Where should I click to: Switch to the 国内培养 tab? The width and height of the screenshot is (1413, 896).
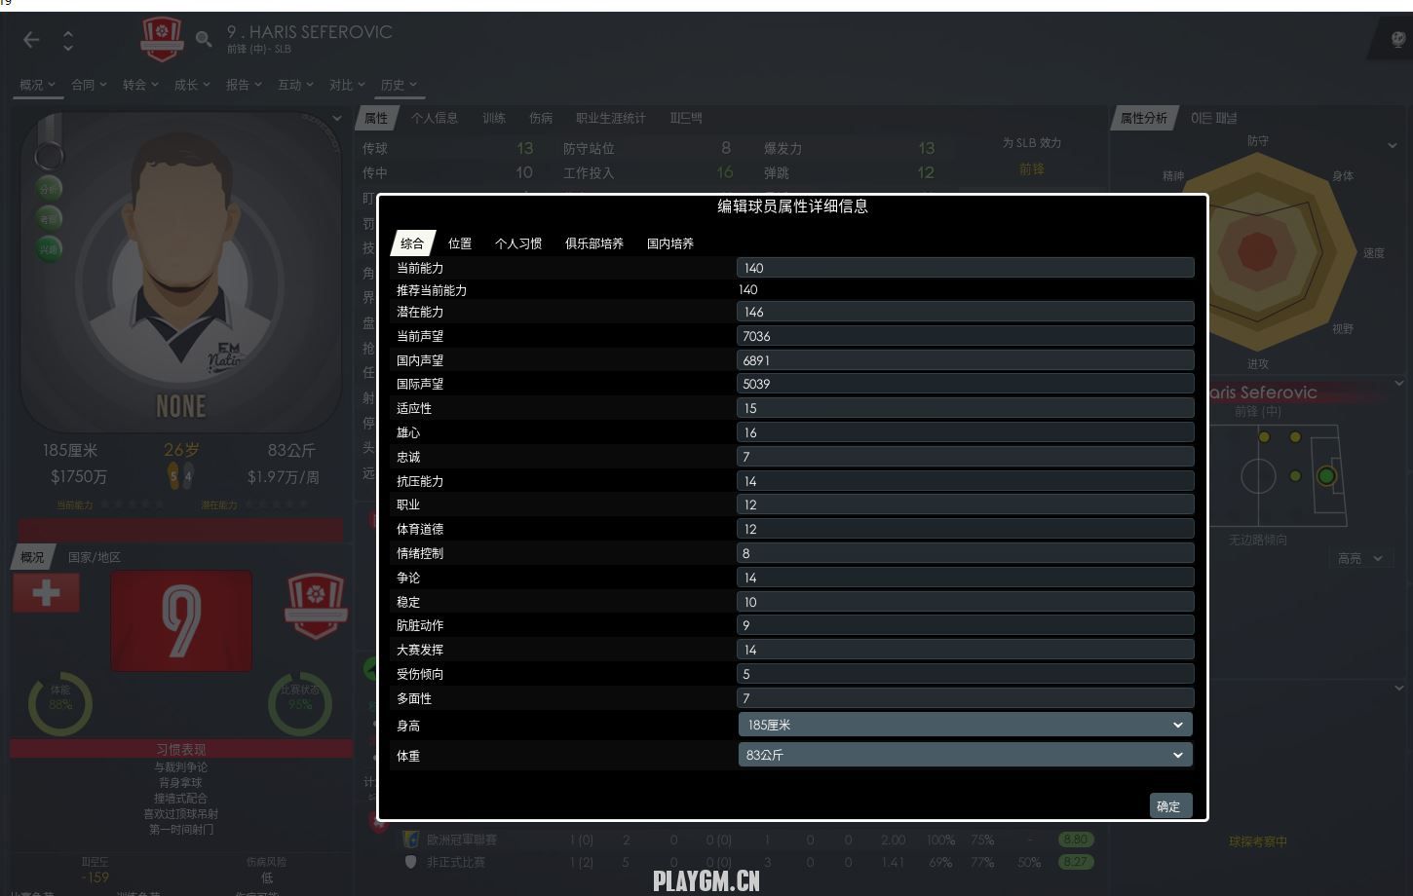(670, 243)
